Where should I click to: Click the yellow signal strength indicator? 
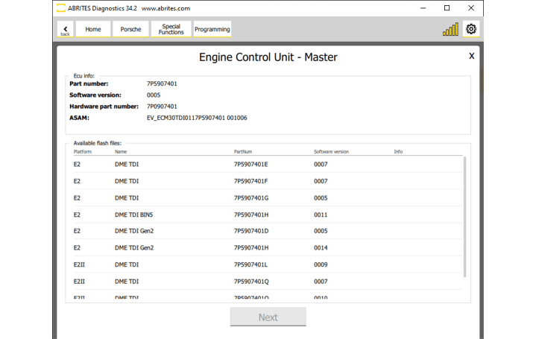pos(450,30)
